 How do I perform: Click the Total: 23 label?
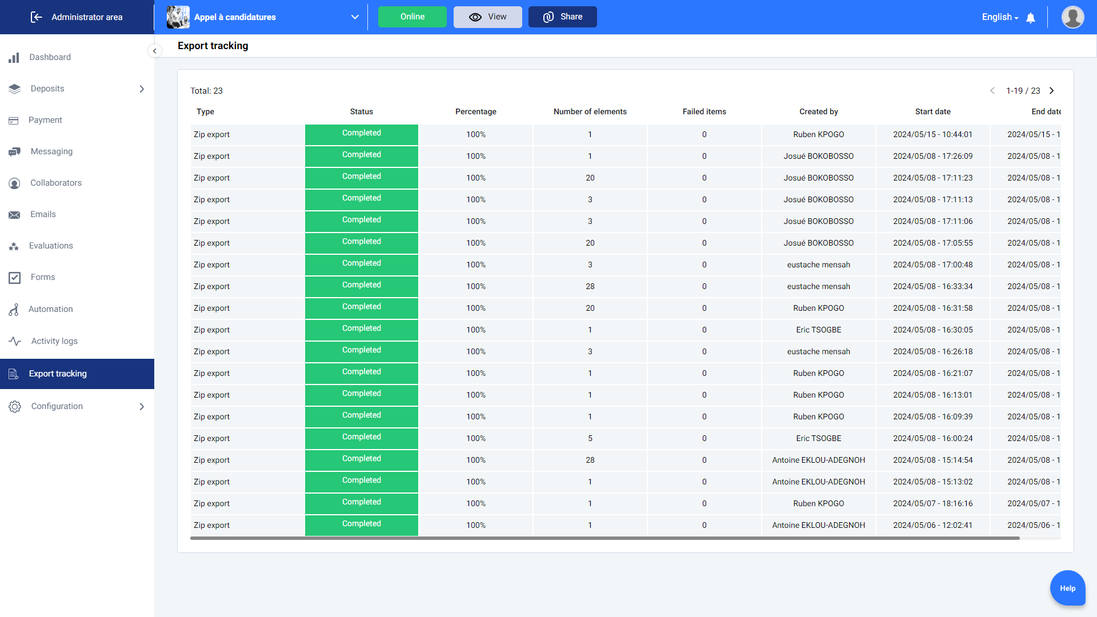tap(206, 91)
